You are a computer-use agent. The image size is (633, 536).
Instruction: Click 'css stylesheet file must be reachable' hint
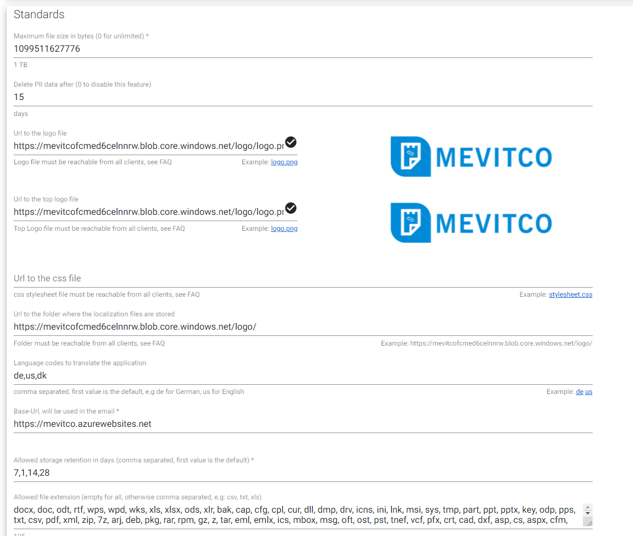point(106,294)
